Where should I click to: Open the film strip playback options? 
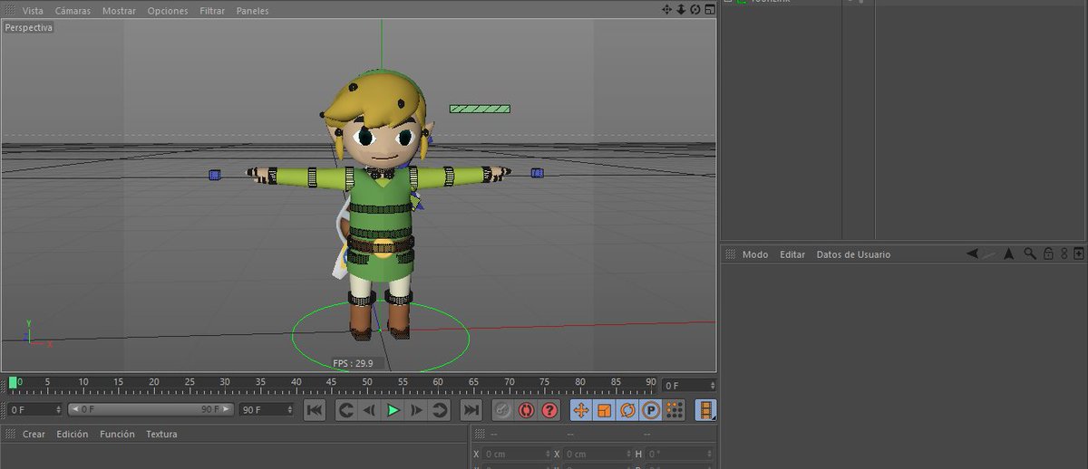705,410
